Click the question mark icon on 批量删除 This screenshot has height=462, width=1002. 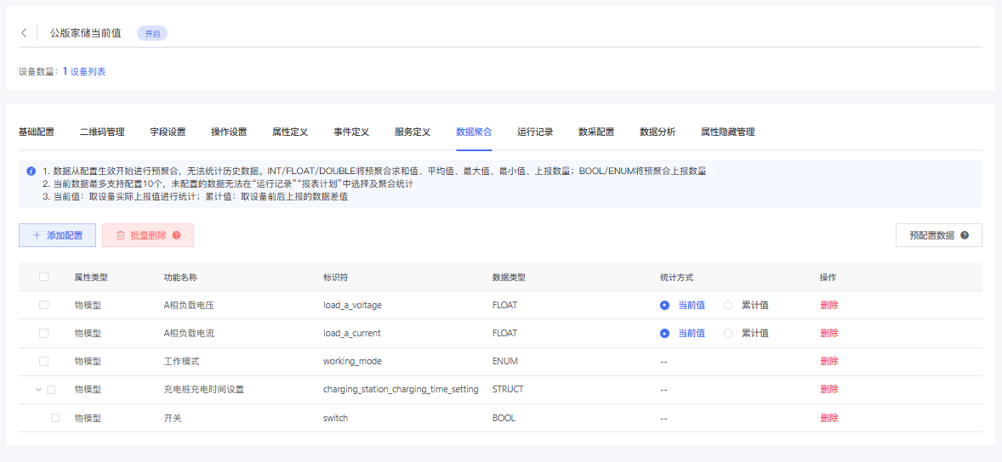tap(177, 235)
